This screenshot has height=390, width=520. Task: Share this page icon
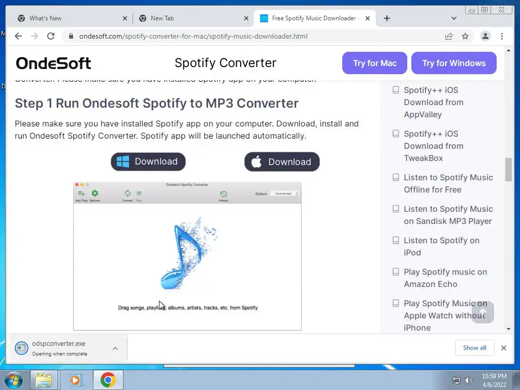(449, 36)
